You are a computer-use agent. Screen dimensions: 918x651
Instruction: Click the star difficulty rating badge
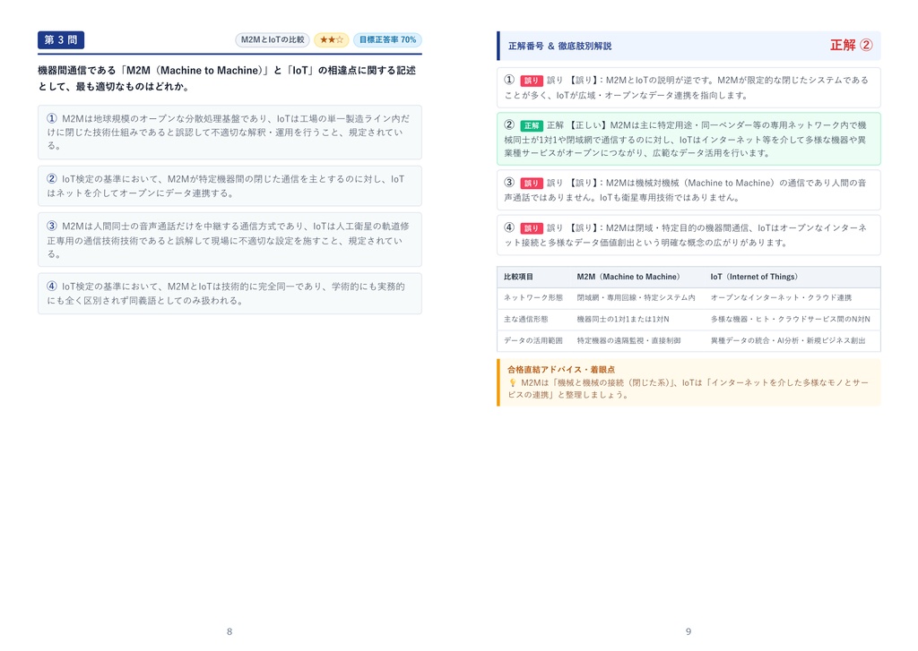coord(332,39)
